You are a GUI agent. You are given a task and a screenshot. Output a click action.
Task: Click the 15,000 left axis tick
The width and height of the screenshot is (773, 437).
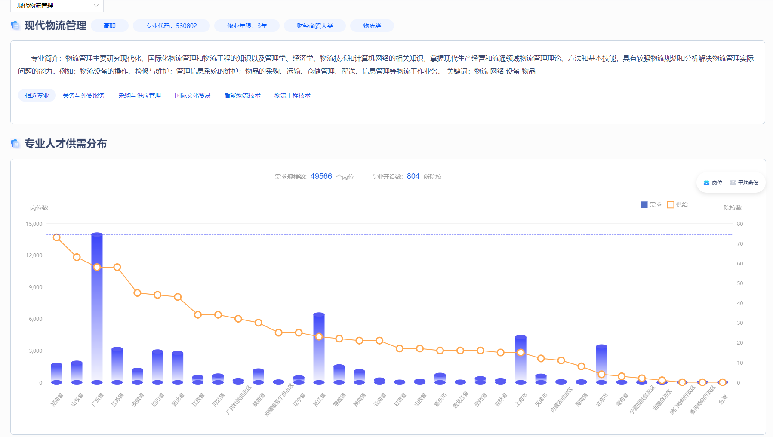34,224
